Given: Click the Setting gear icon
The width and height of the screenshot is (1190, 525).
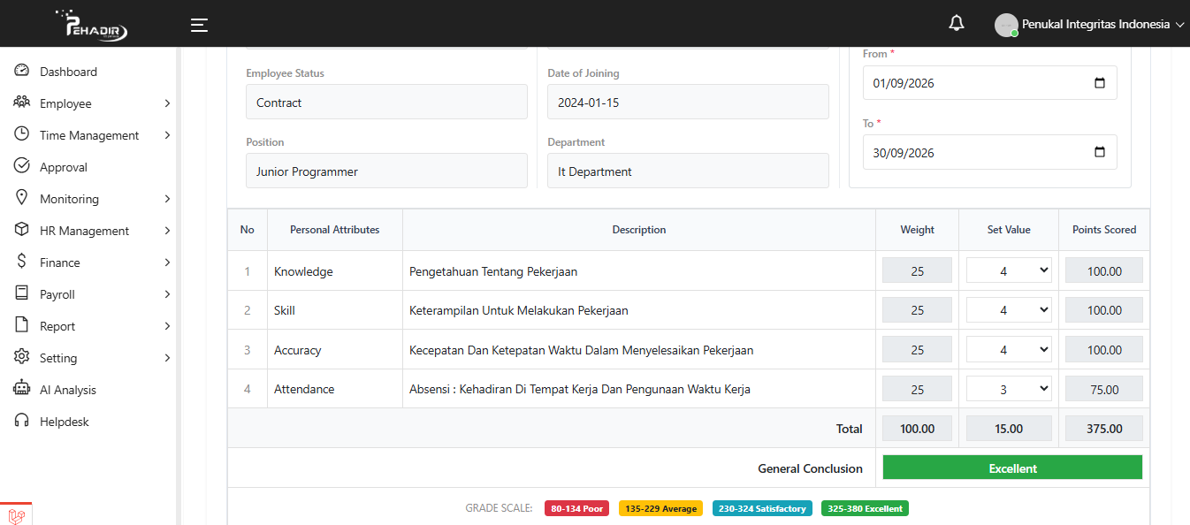Looking at the screenshot, I should tap(22, 357).
